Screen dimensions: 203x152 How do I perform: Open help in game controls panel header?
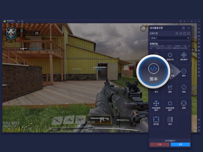(x=183, y=28)
